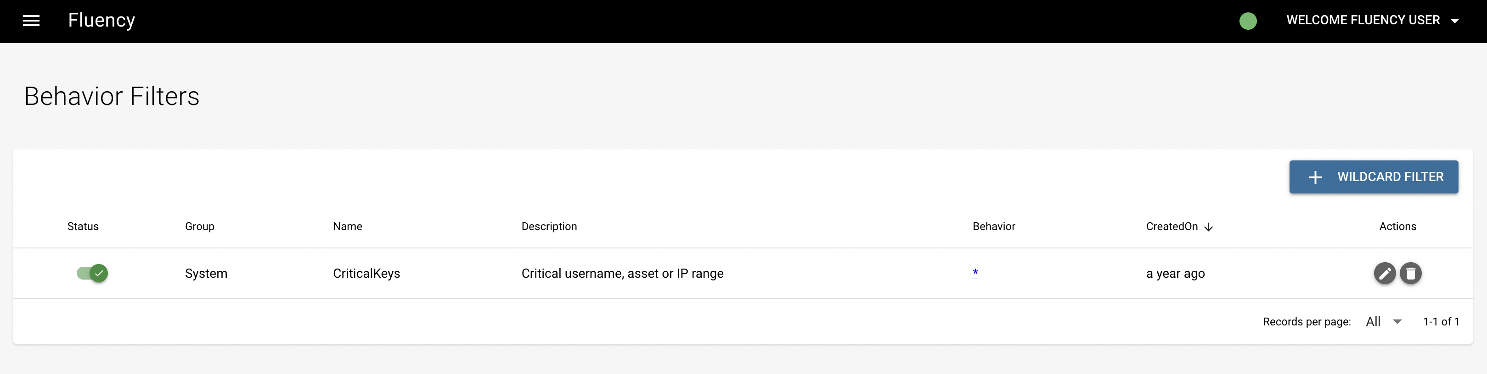Open the Welcome Fluency User menu

point(1373,20)
